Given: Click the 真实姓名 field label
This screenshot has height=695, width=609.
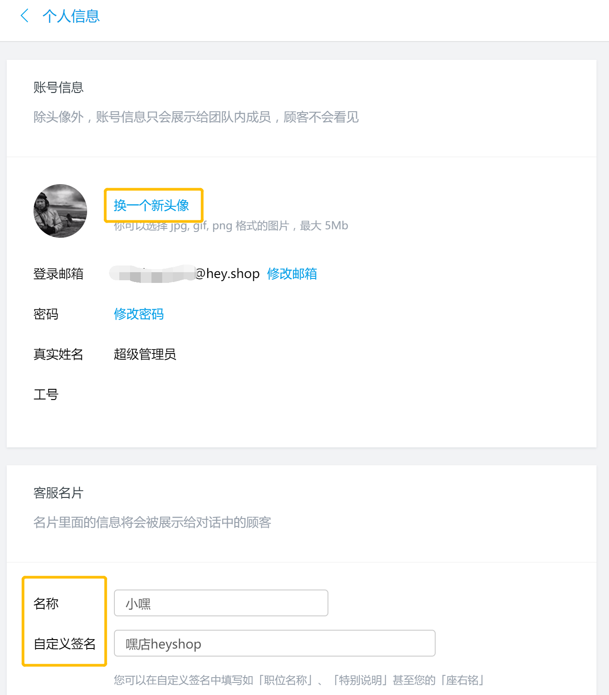Looking at the screenshot, I should pos(59,354).
